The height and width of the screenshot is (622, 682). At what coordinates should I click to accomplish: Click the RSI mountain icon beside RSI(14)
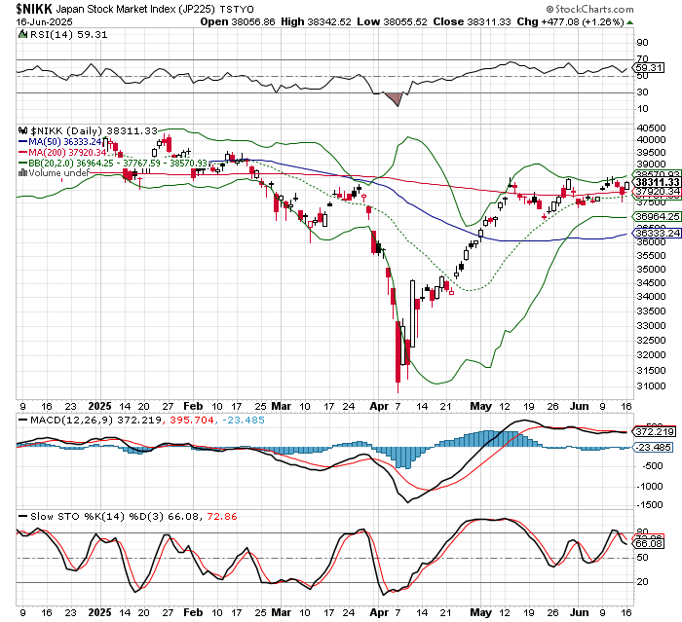22,34
